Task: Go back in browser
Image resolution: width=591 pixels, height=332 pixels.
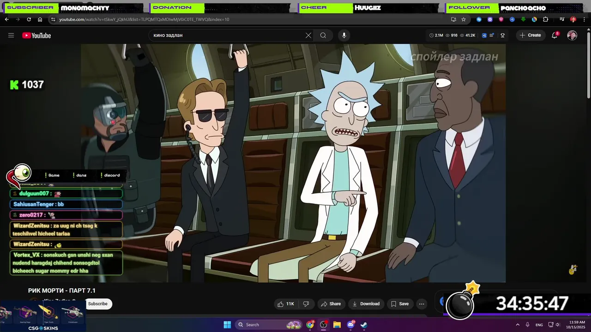Action: (x=6, y=19)
